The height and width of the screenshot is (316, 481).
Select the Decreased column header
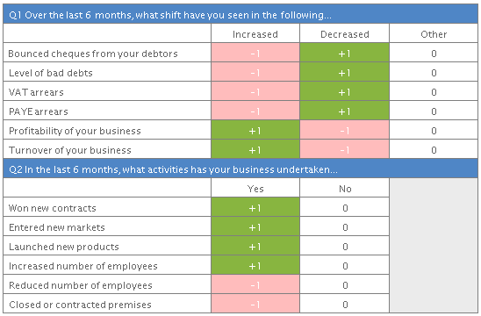point(344,34)
